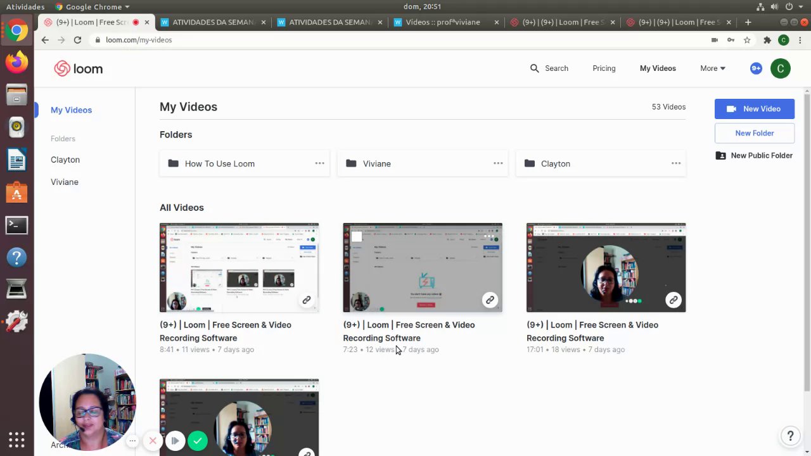Open the 9+ notifications badge

click(756, 68)
